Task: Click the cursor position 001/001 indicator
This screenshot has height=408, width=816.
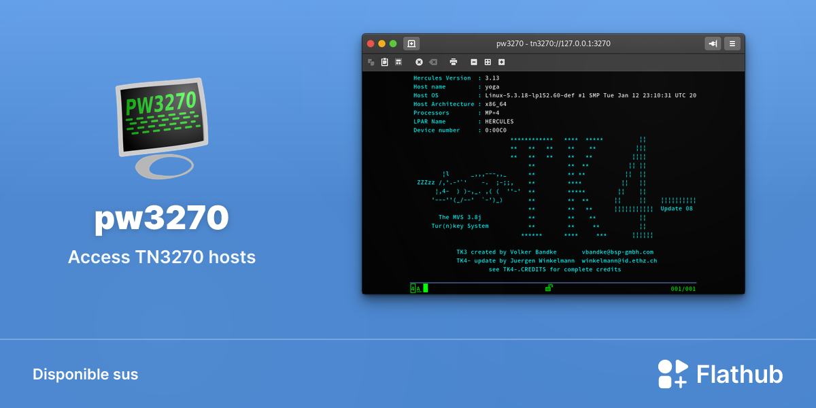Action: click(x=682, y=288)
